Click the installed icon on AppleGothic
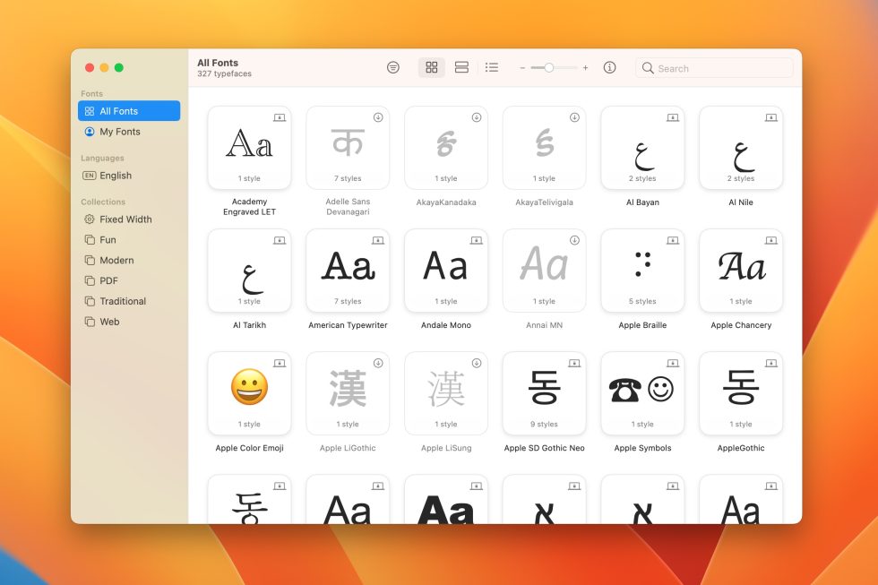This screenshot has height=585, width=878. coord(771,364)
